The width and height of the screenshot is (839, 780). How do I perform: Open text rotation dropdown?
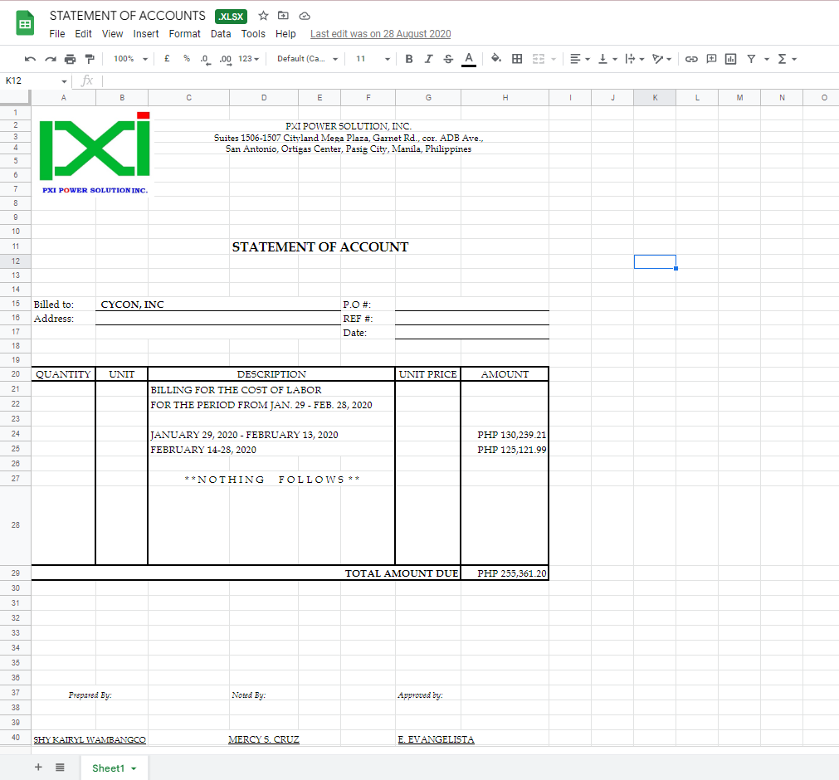(x=662, y=59)
